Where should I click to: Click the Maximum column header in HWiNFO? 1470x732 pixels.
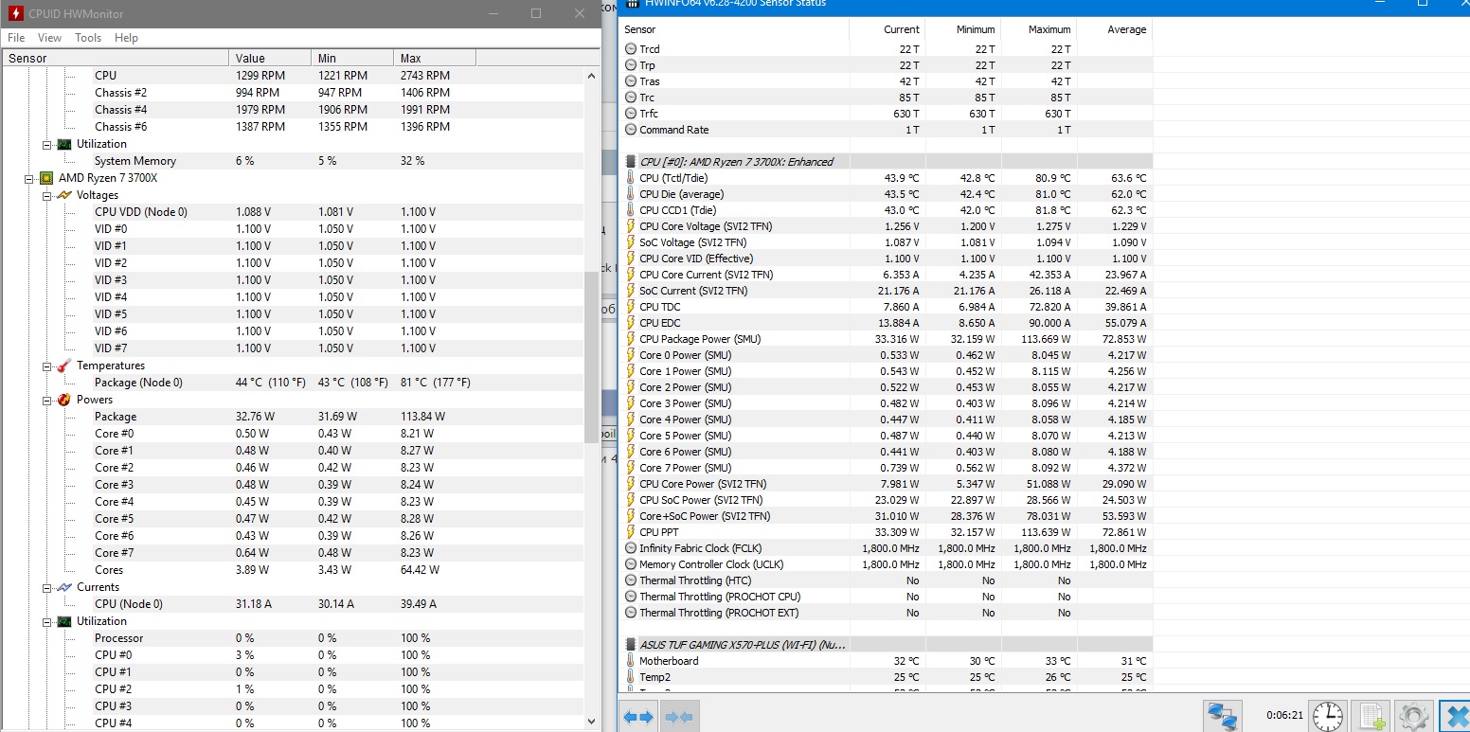point(1038,29)
